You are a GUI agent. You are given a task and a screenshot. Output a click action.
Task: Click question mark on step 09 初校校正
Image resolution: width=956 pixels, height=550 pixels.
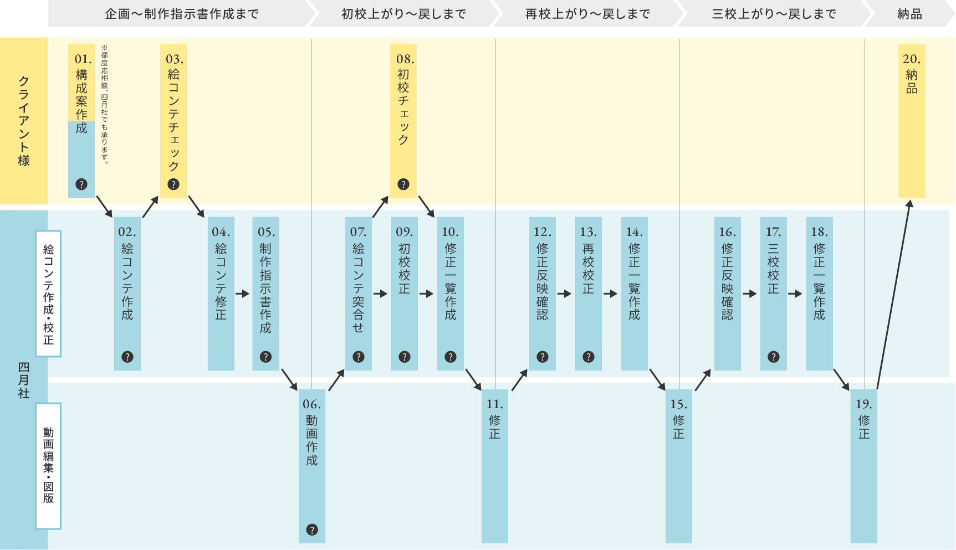click(x=405, y=357)
